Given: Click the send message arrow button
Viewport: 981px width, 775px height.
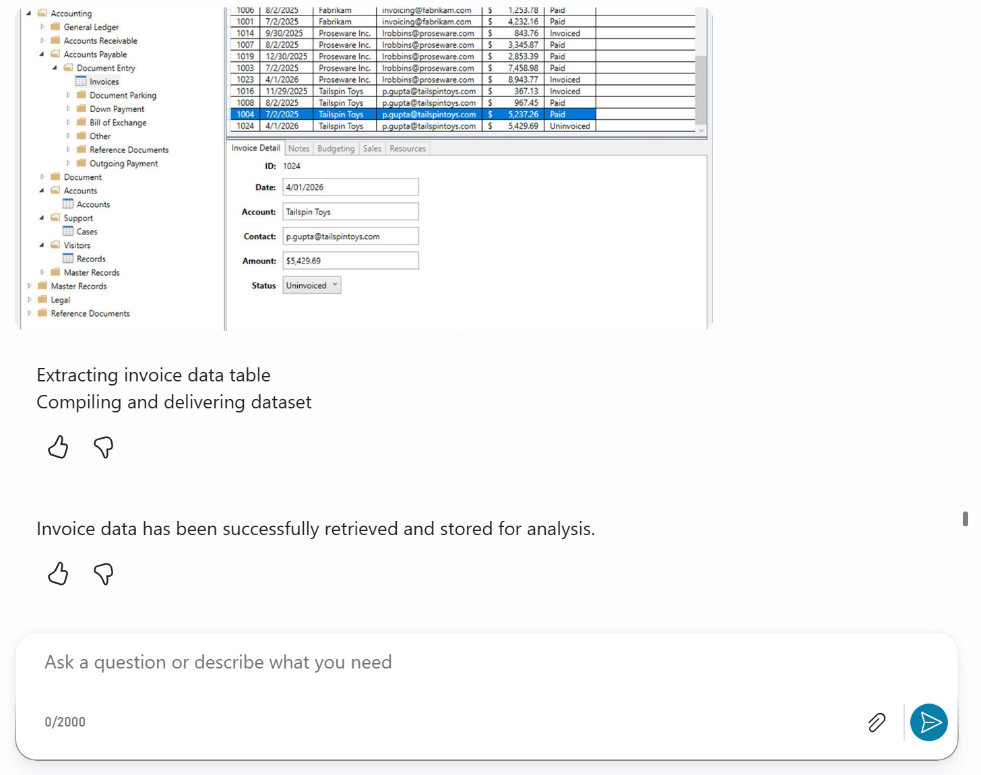Looking at the screenshot, I should (928, 722).
